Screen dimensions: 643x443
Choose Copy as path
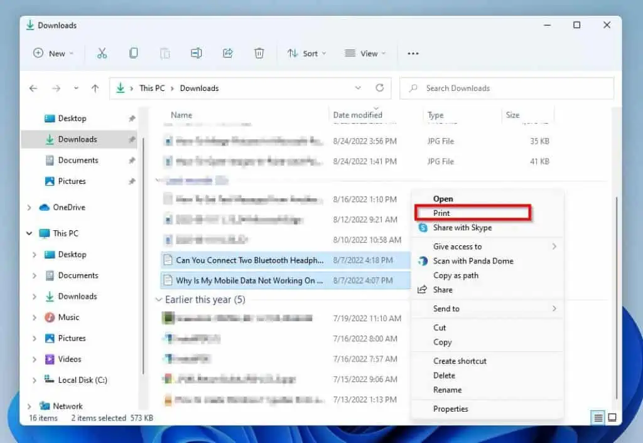tap(456, 275)
